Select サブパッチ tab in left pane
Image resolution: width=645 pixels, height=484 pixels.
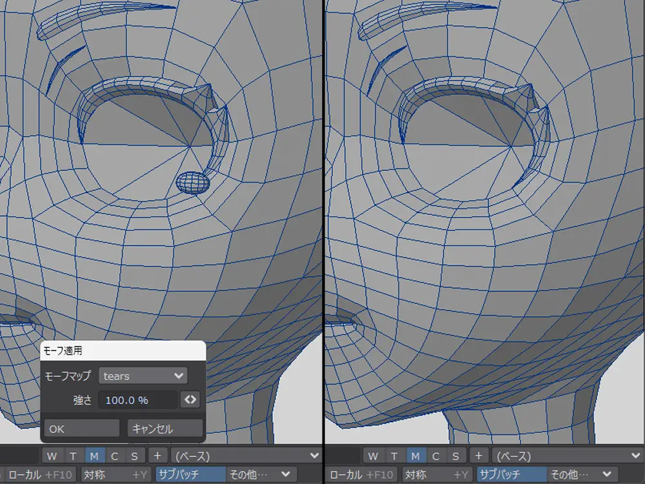(190, 475)
